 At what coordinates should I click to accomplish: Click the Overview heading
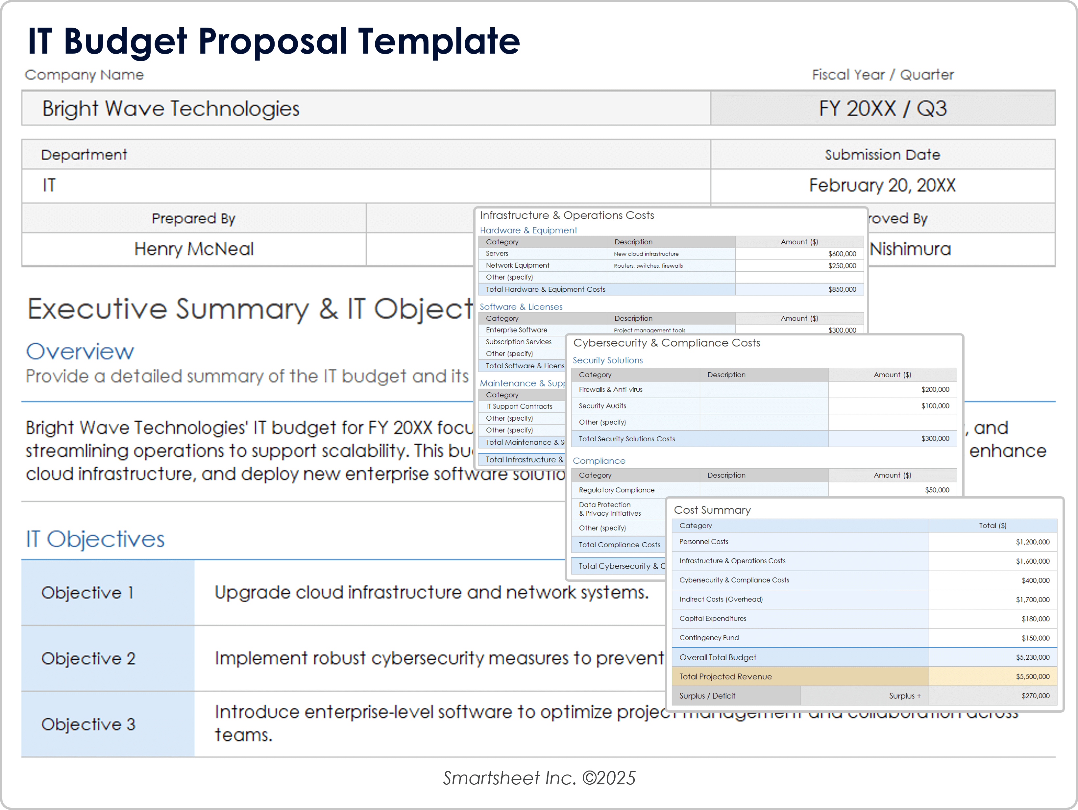click(80, 351)
